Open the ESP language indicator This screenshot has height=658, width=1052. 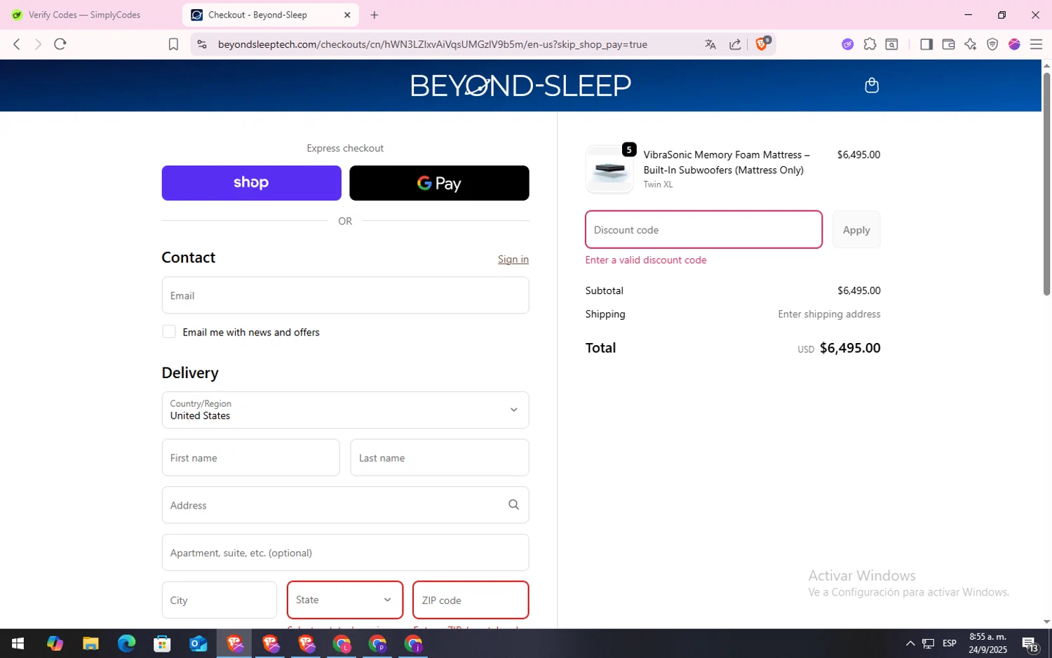[x=950, y=643]
